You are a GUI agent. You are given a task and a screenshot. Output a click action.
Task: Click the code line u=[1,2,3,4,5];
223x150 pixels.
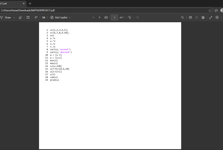pos(59,30)
